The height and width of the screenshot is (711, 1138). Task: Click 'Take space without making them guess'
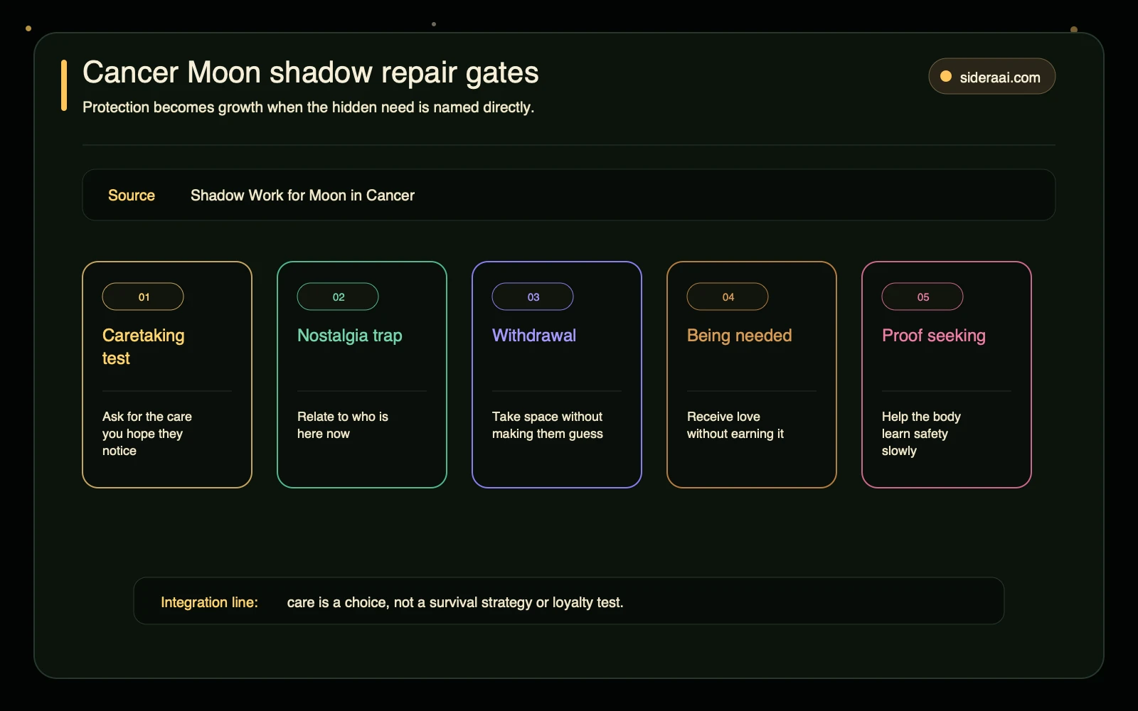548,425
